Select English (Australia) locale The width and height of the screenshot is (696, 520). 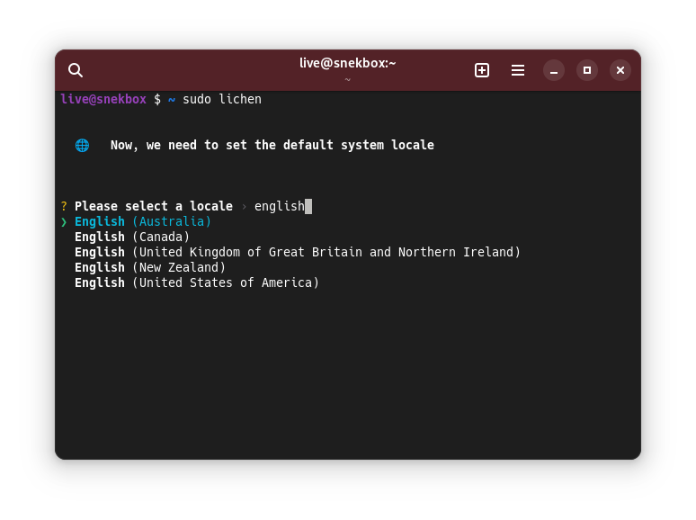point(143,221)
